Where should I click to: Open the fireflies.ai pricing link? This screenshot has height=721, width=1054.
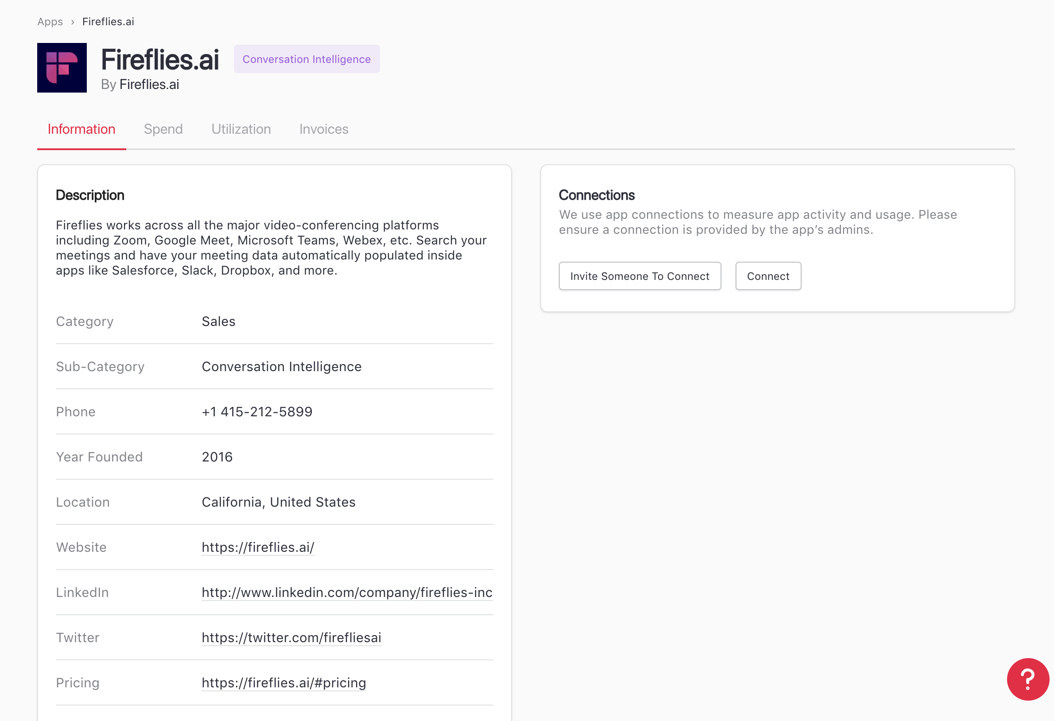click(283, 682)
